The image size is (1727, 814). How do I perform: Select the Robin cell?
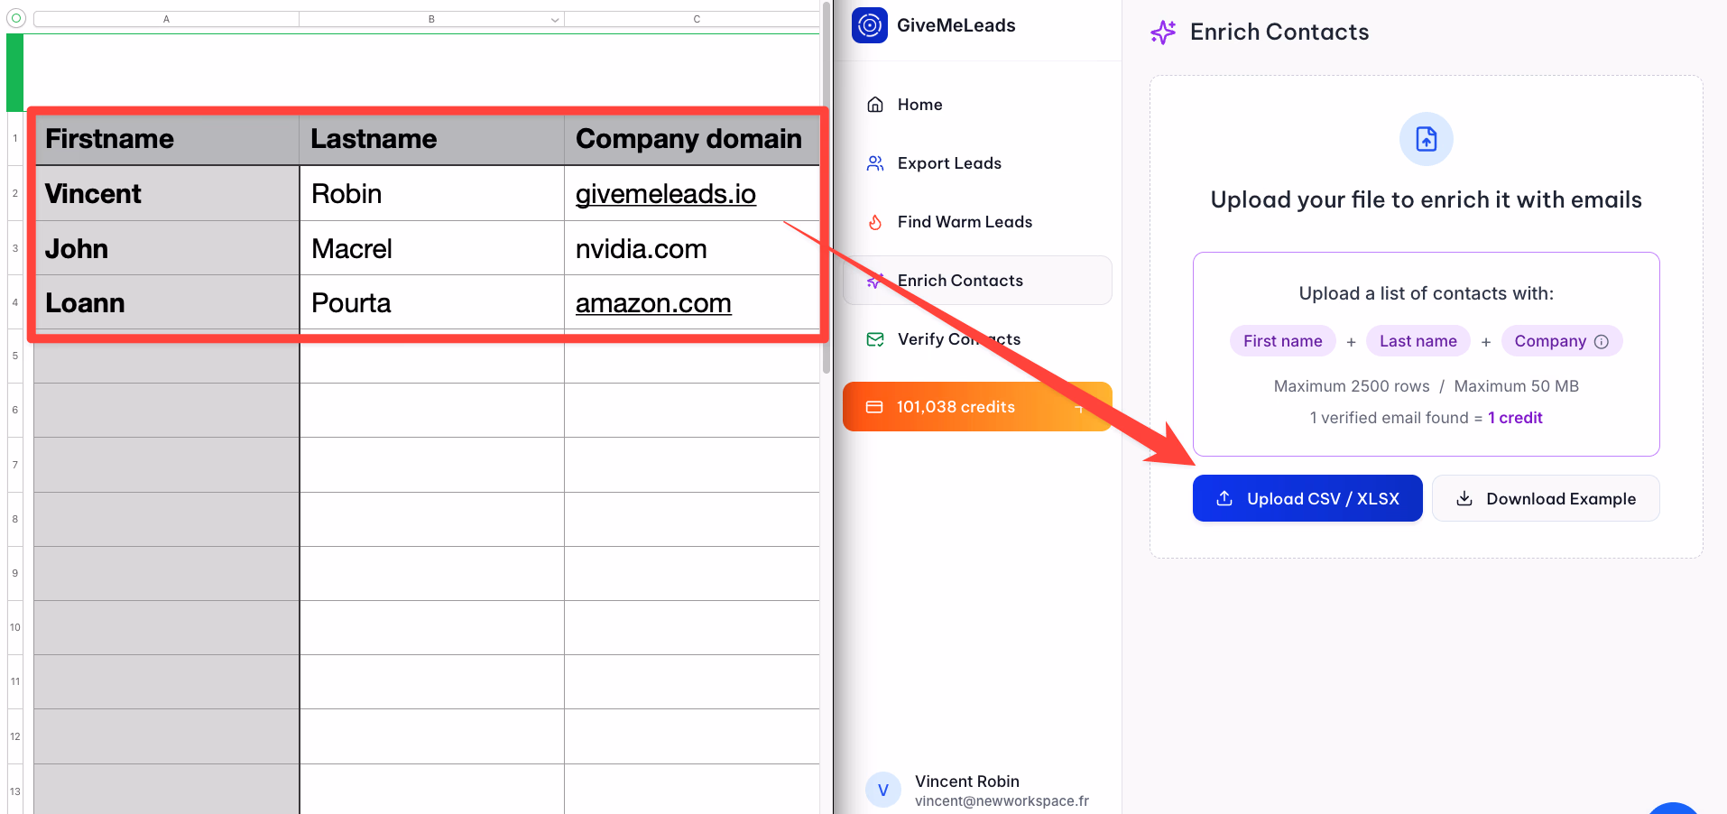pos(431,193)
